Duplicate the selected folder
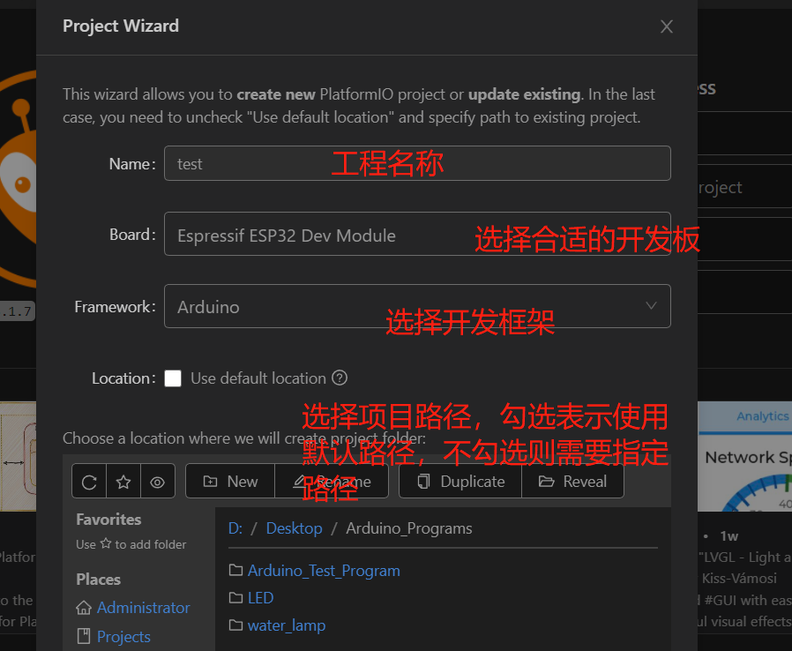792x651 pixels. tap(460, 482)
